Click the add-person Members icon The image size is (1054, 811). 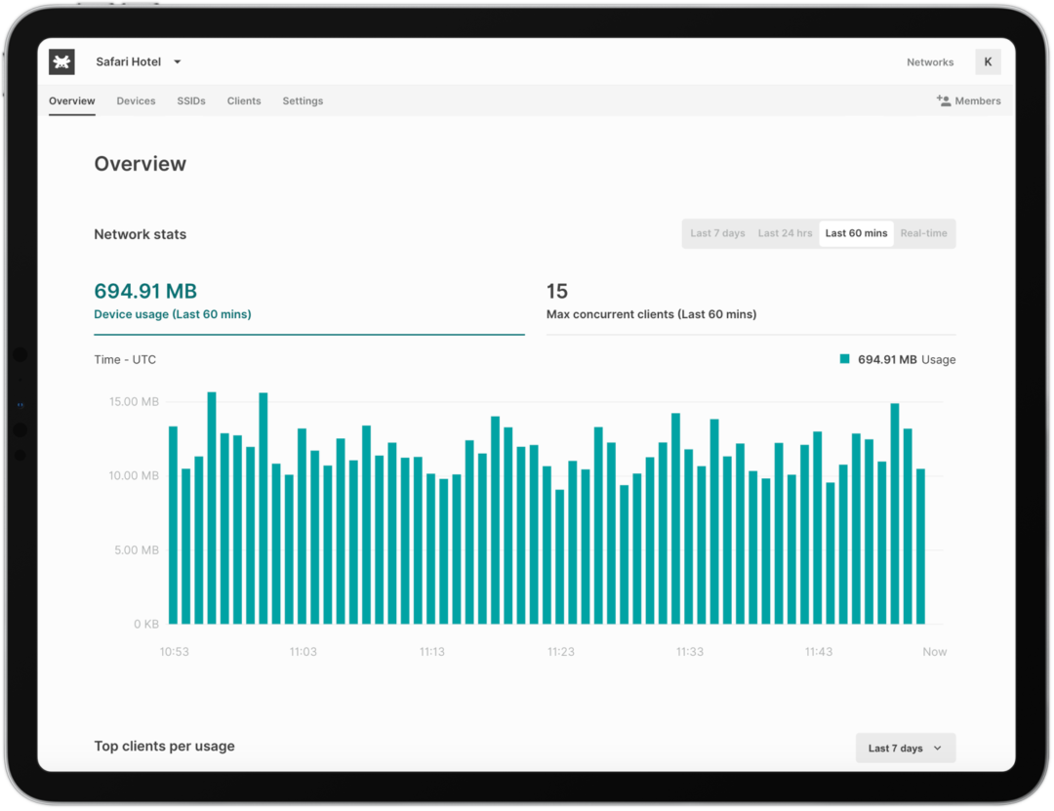pyautogui.click(x=944, y=101)
